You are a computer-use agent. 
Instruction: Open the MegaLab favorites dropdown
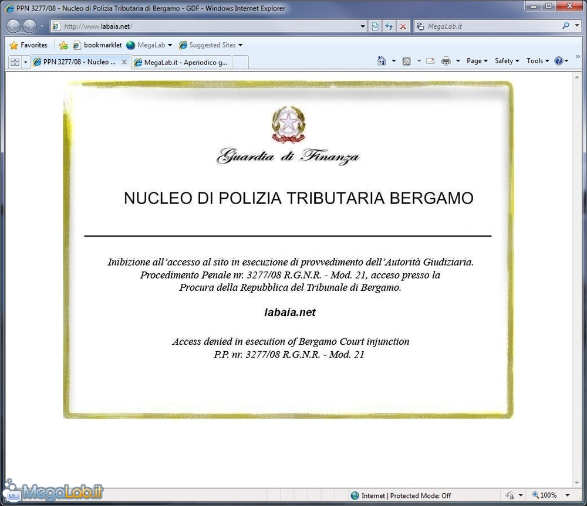pos(149,45)
